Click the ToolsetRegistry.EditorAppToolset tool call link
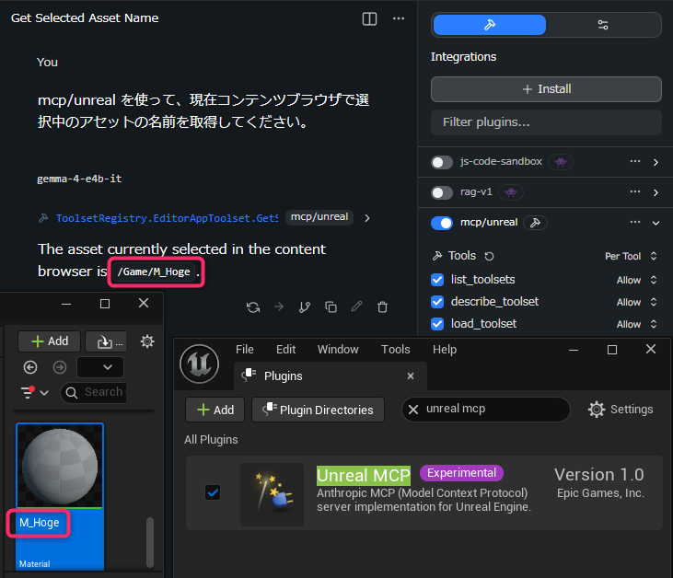 (x=167, y=218)
